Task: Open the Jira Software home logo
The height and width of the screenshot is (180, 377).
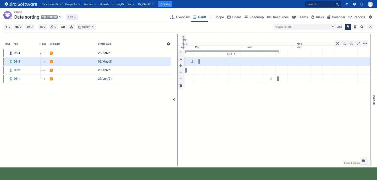Action: point(21,4)
